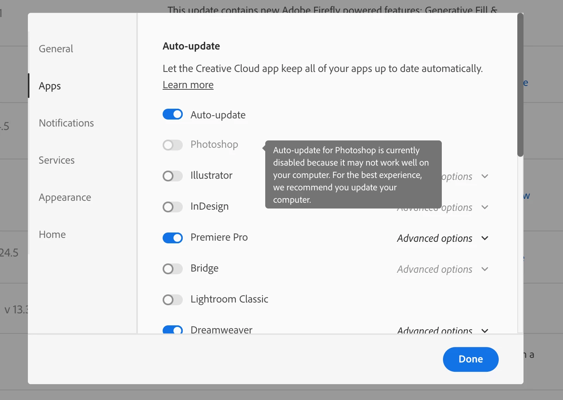The image size is (563, 400).
Task: Expand Advanced options for Bridge
Action: (443, 269)
